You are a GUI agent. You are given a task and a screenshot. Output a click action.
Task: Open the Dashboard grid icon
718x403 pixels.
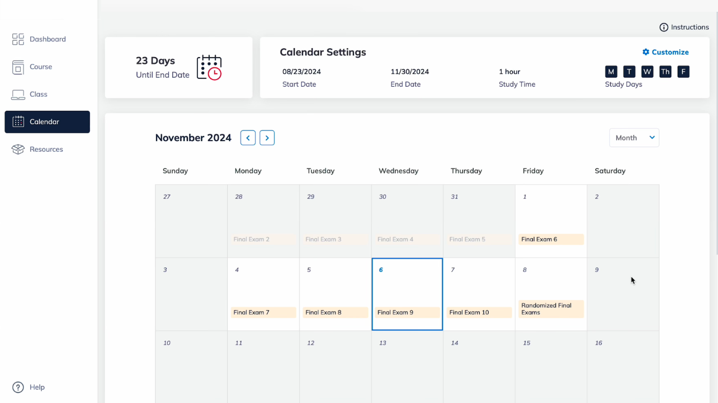(18, 39)
